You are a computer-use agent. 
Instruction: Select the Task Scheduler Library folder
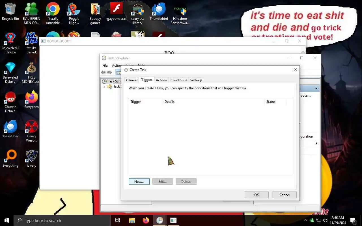(114, 87)
